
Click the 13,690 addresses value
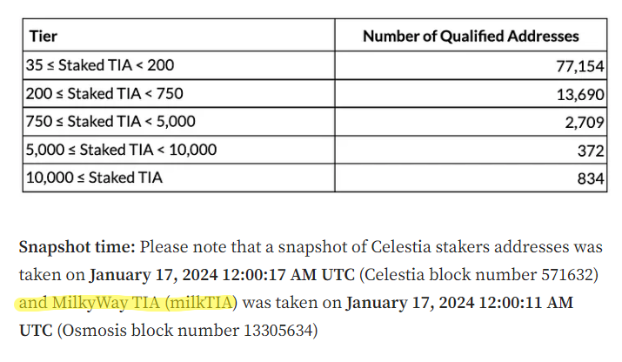pos(580,95)
